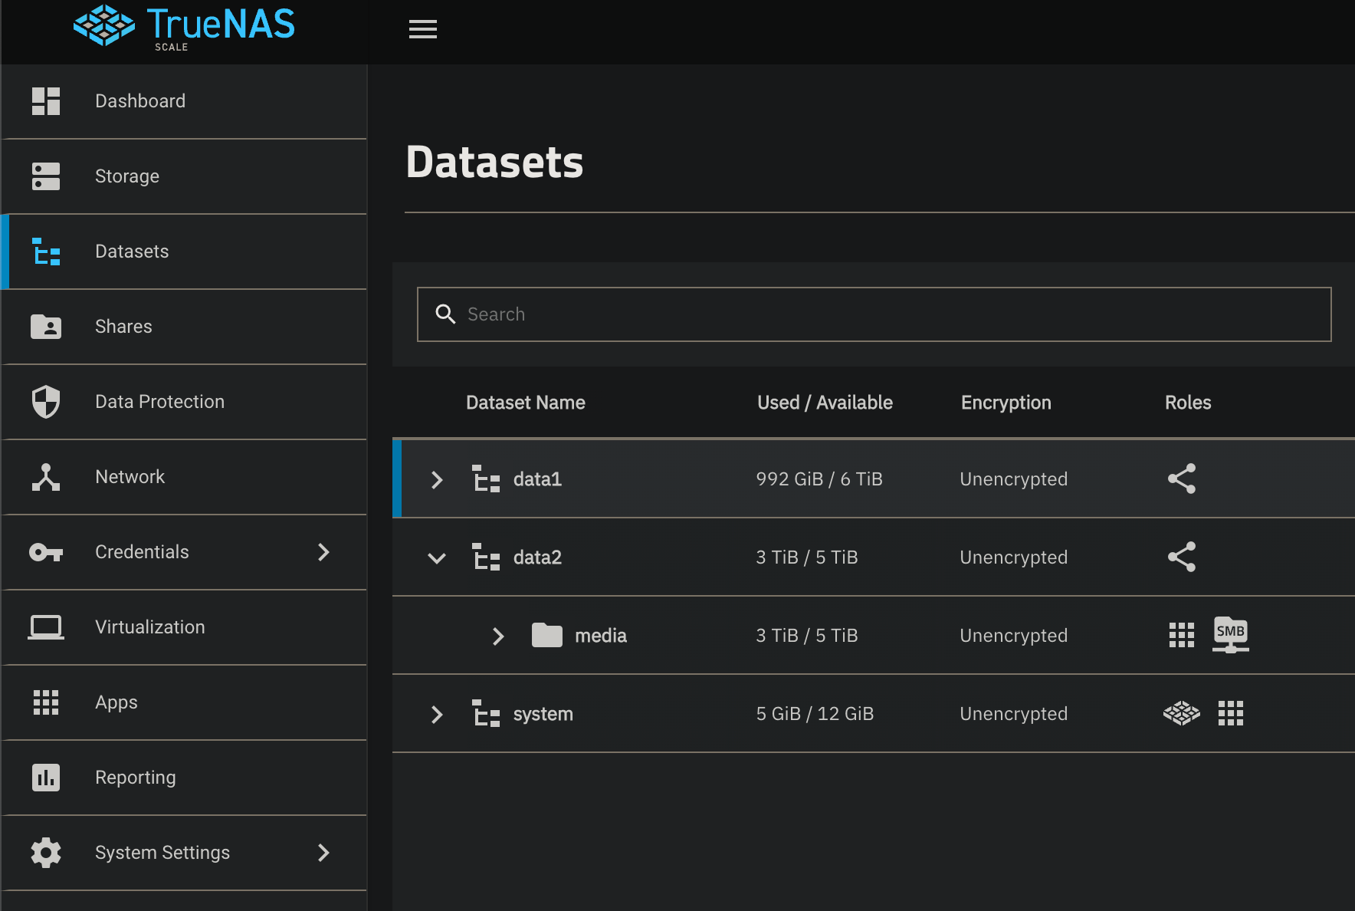Click the TrueNAS SCALE logo

(184, 28)
